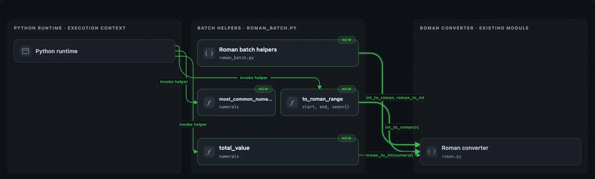
Task: Click the 'to_roman_range' function title
Action: pos(323,99)
